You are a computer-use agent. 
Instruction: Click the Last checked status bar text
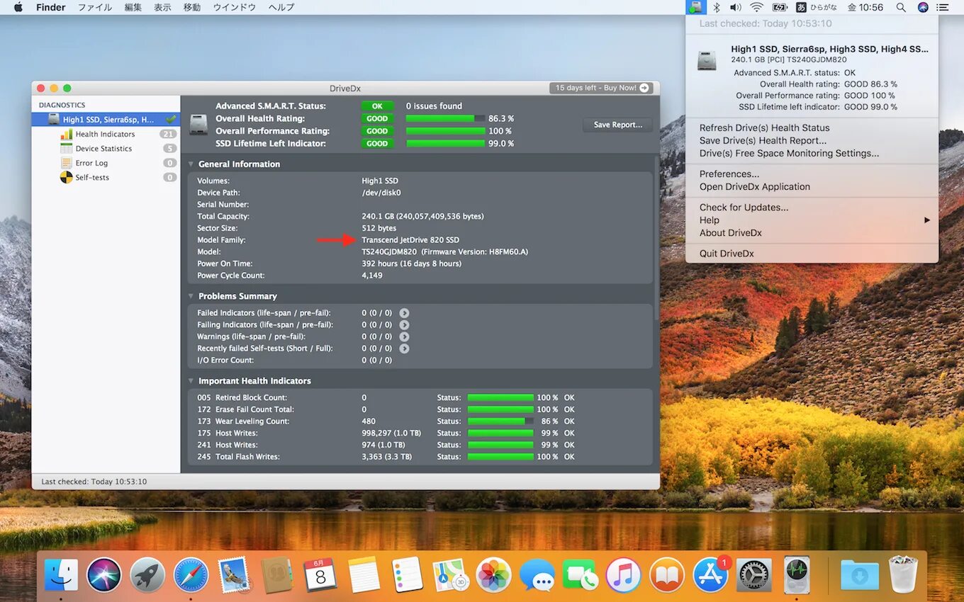click(x=94, y=482)
